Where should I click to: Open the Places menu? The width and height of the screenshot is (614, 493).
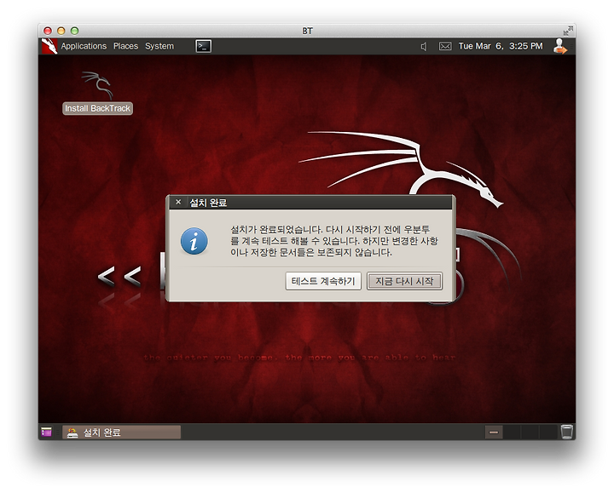(125, 46)
